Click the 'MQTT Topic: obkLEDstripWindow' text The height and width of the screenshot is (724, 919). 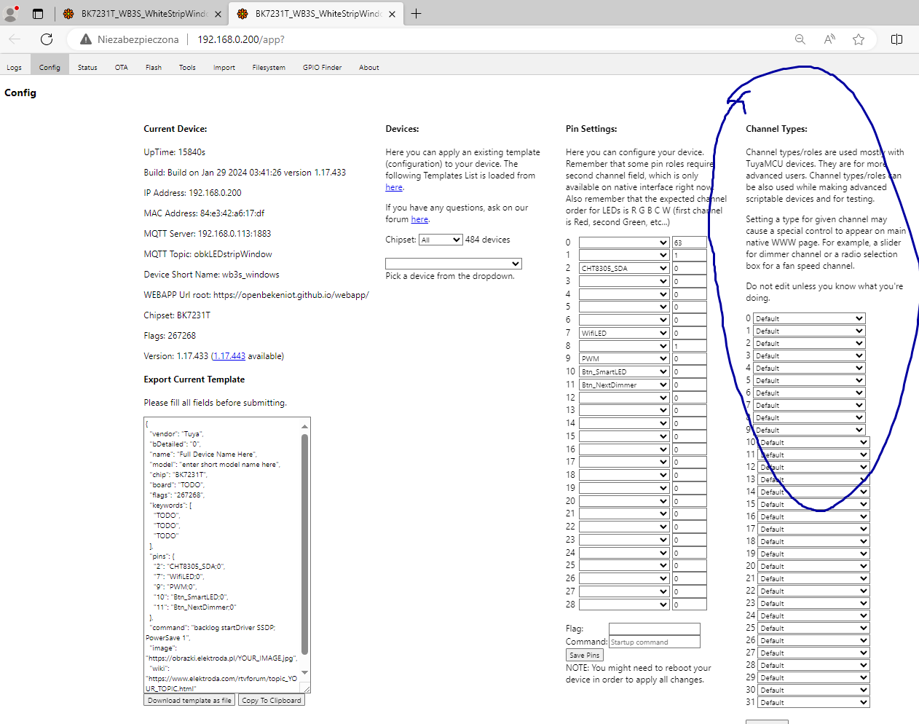click(208, 254)
